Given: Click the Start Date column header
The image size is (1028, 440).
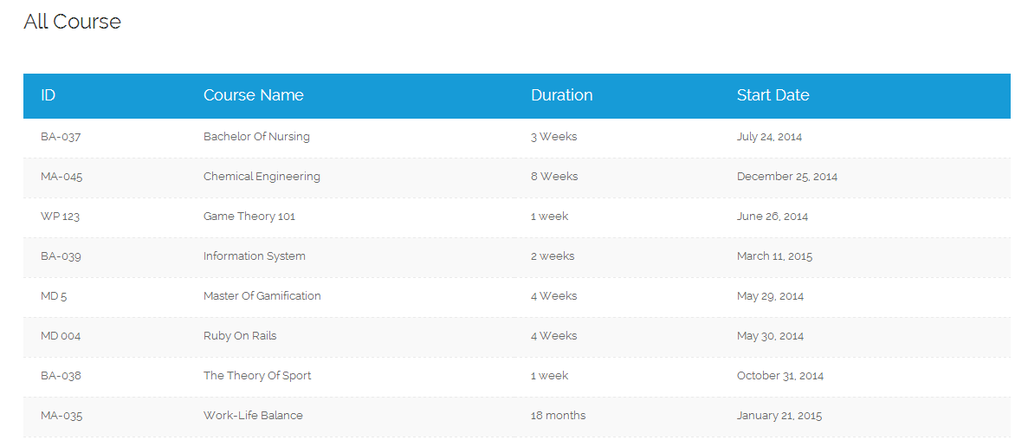Looking at the screenshot, I should pyautogui.click(x=773, y=95).
